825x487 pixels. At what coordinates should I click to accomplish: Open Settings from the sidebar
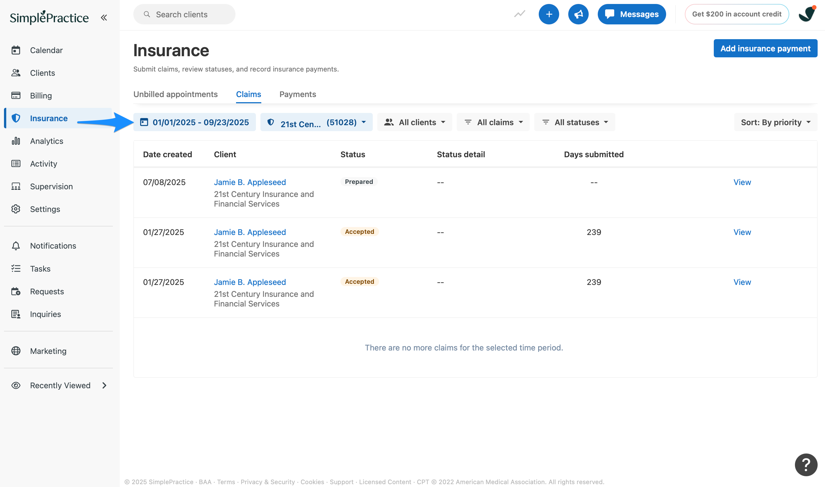45,209
